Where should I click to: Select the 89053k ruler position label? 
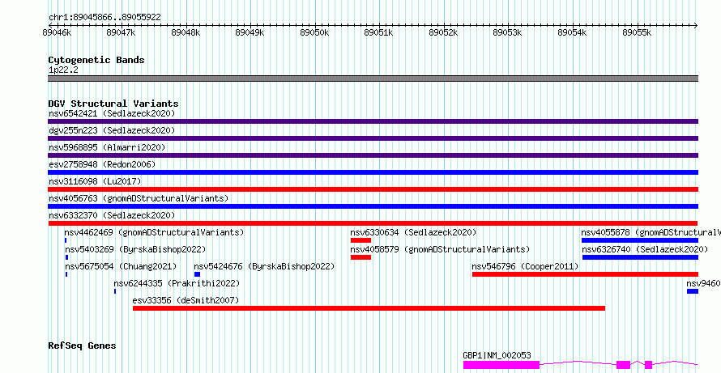tap(507, 32)
